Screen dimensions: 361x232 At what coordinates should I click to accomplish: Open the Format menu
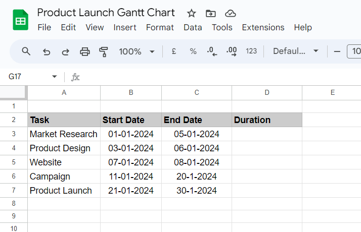click(160, 27)
